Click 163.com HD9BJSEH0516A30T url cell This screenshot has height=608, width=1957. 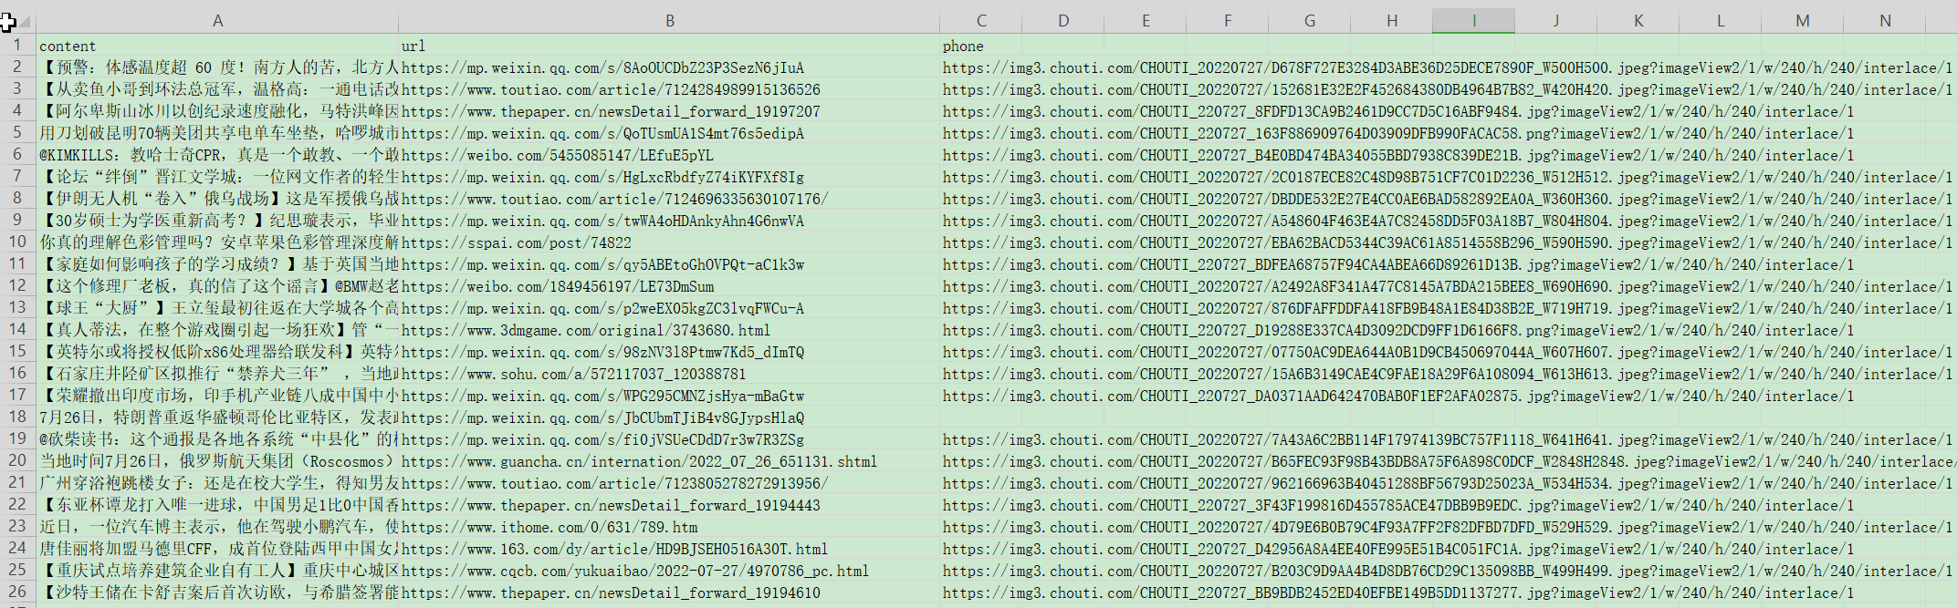pyautogui.click(x=669, y=549)
